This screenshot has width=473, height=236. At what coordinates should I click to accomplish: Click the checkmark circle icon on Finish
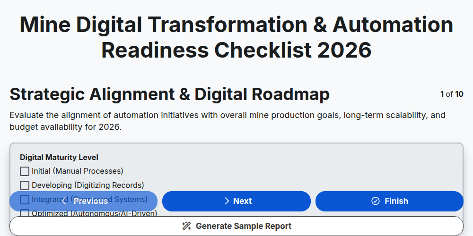(375, 201)
